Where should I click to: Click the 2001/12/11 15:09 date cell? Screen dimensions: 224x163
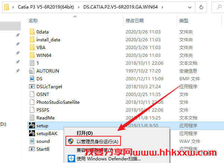(144, 79)
